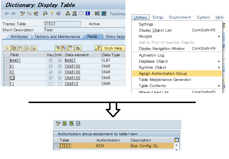This screenshot has height=159, width=229.
Task: Run the Check (scales) icon
Action: [45, 14]
